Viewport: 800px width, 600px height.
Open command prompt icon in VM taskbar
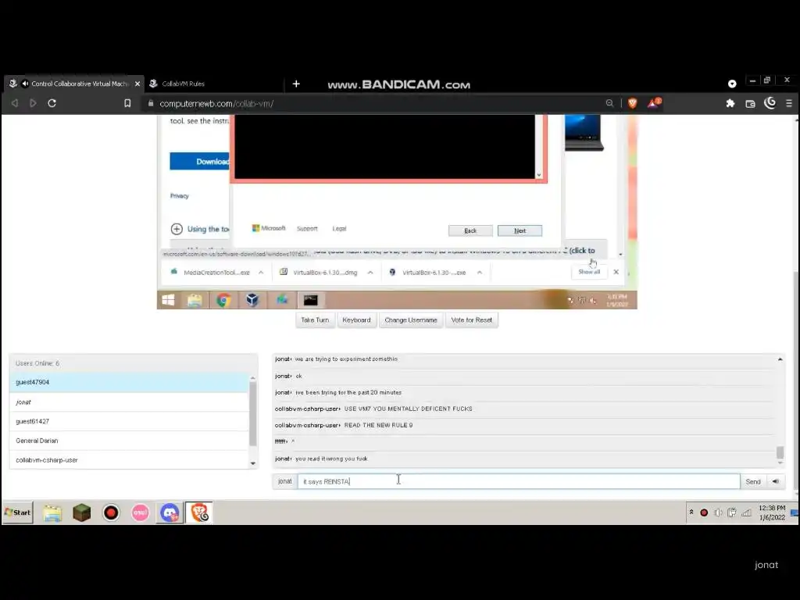310,301
